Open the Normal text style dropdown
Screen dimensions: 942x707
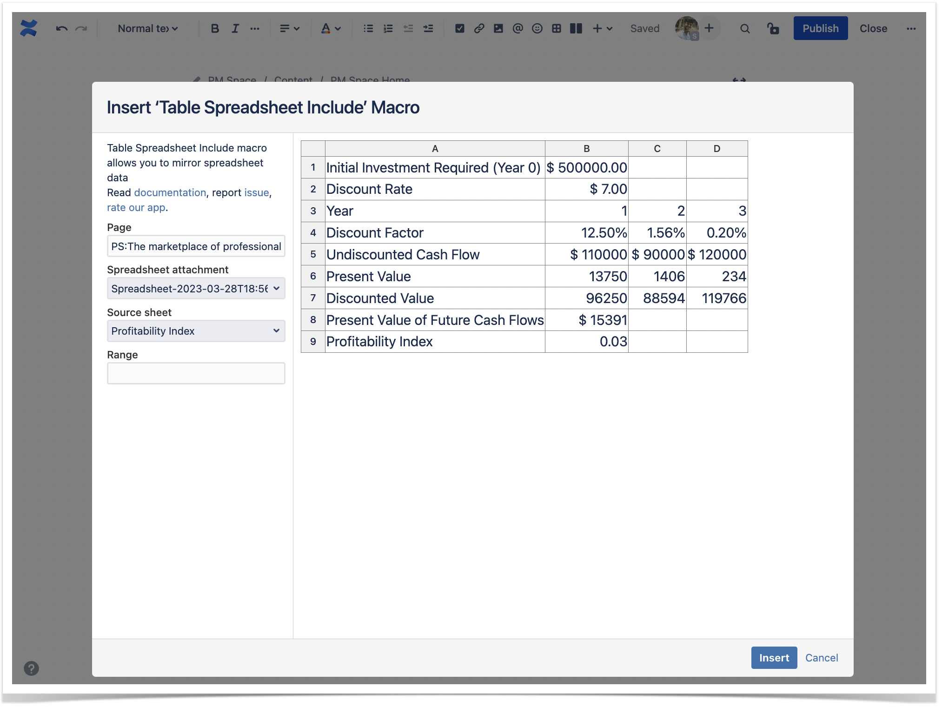[x=148, y=29]
